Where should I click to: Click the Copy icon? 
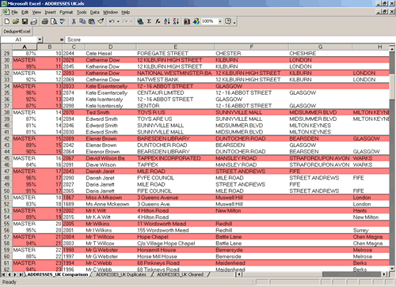coord(82,21)
